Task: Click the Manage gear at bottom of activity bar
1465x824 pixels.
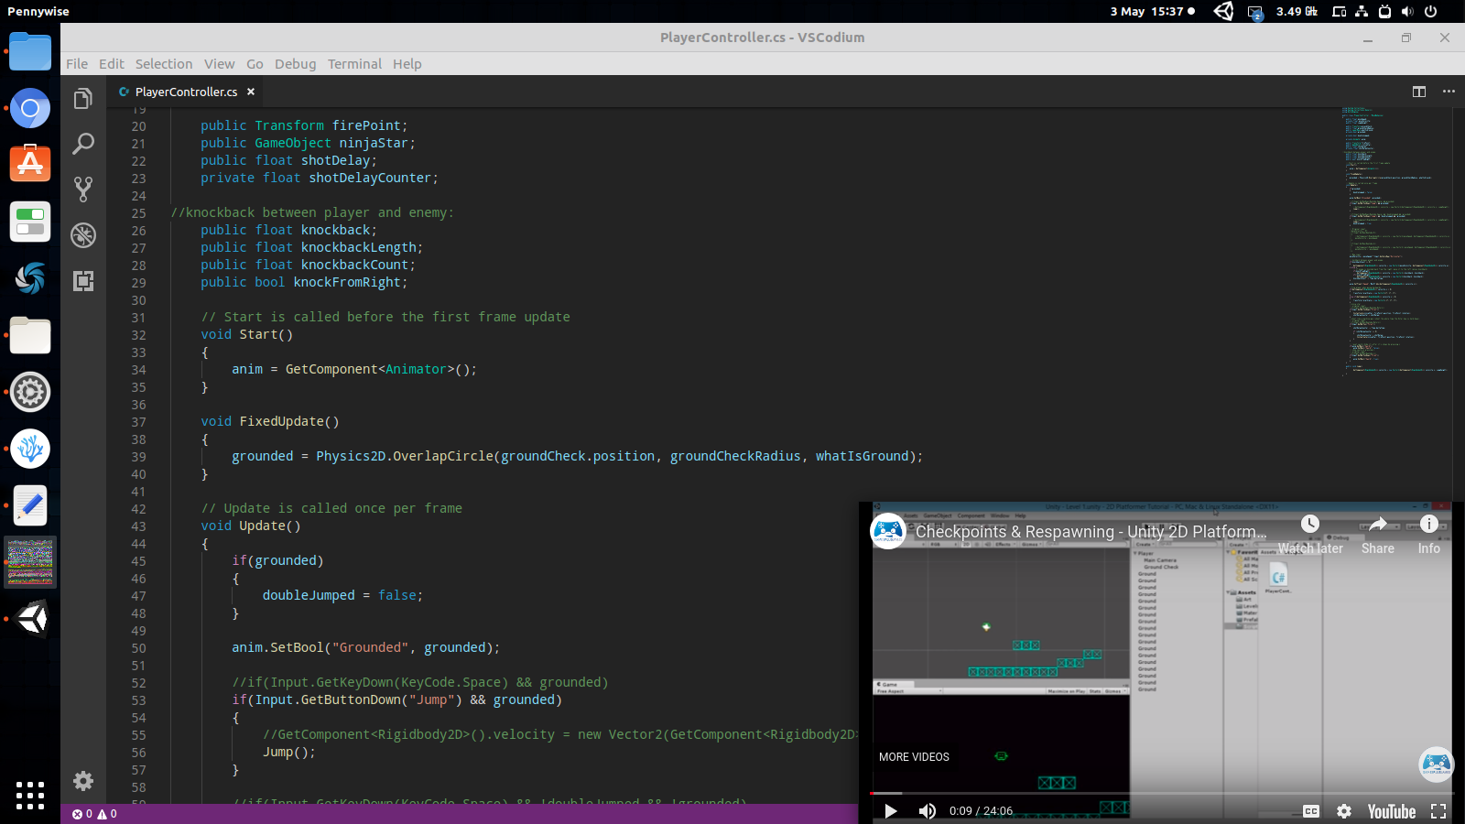Action: click(83, 781)
